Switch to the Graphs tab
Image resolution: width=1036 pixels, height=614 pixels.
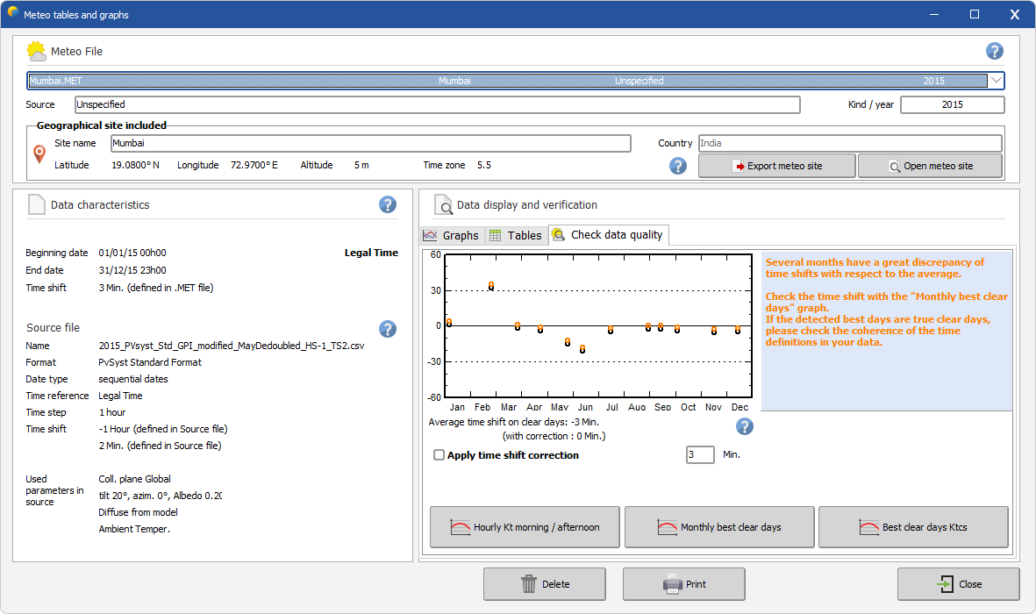coord(452,235)
